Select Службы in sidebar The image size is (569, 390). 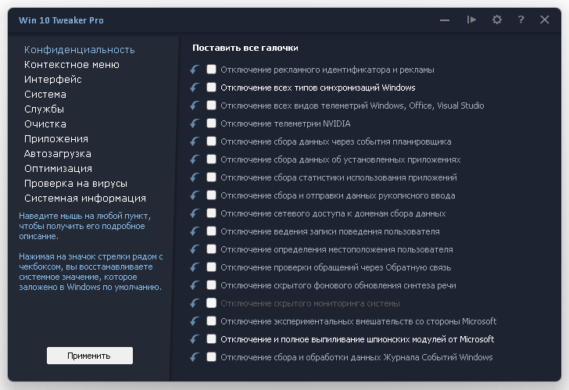tap(45, 109)
